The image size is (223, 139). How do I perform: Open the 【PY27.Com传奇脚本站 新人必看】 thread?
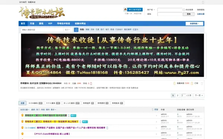pyautogui.click(x=52, y=134)
